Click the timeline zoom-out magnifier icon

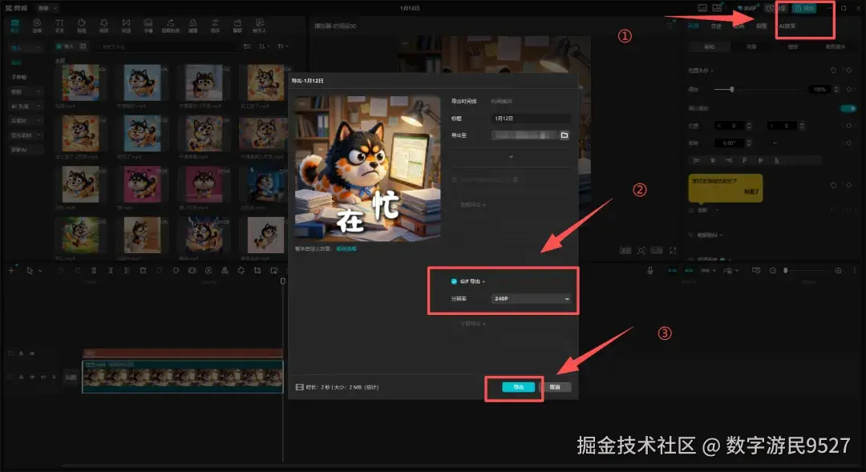pos(773,271)
